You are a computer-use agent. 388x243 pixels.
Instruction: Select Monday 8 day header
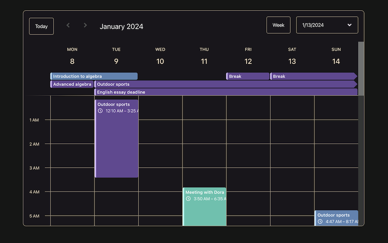pos(72,56)
